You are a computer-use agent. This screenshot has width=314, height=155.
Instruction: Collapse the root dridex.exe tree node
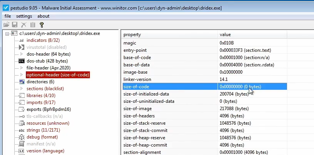tap(7, 34)
